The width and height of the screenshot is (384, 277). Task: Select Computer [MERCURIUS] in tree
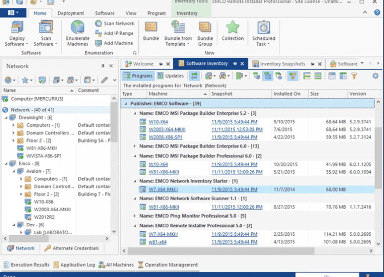(x=37, y=99)
